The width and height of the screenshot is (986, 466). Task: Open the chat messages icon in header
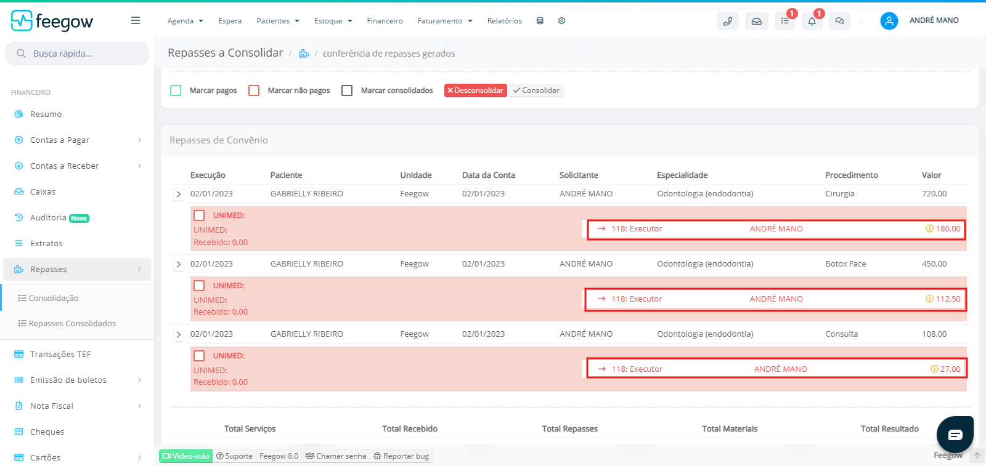click(839, 21)
